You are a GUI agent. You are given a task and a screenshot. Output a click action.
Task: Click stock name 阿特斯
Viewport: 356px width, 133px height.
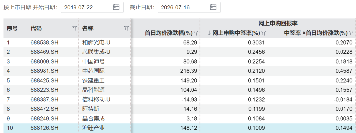tap(91, 109)
